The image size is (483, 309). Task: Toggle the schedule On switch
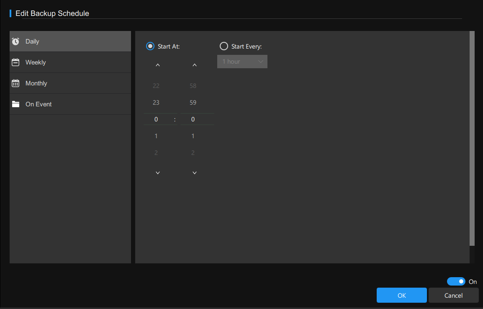pyautogui.click(x=456, y=281)
